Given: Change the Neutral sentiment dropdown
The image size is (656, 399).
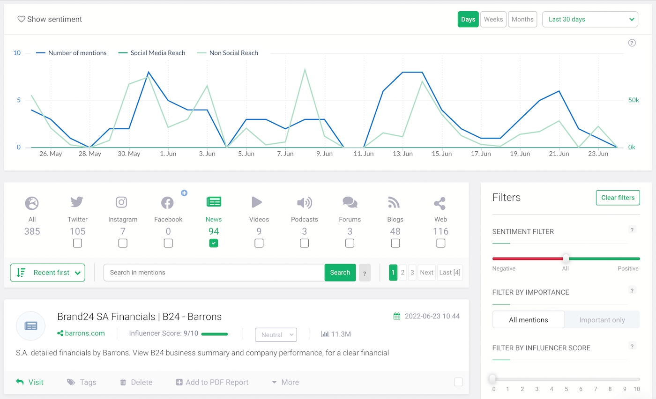Looking at the screenshot, I should click(276, 335).
